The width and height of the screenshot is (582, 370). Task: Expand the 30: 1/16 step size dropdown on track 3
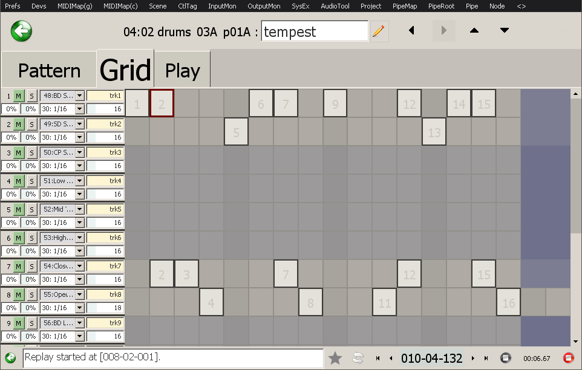tap(79, 166)
